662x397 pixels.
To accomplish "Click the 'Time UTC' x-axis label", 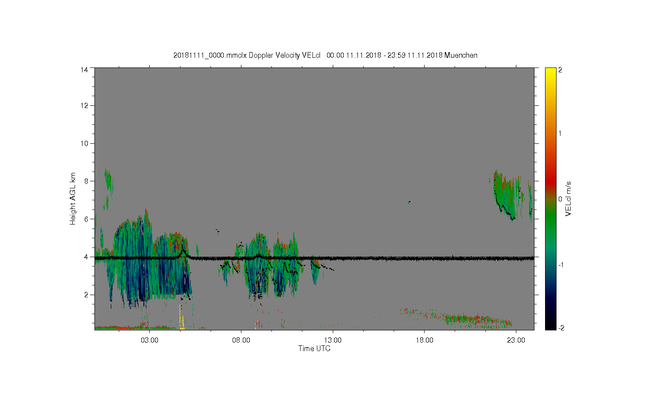I will pos(314,348).
